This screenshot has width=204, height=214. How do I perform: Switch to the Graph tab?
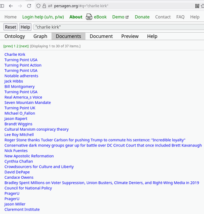pyautogui.click(x=40, y=36)
